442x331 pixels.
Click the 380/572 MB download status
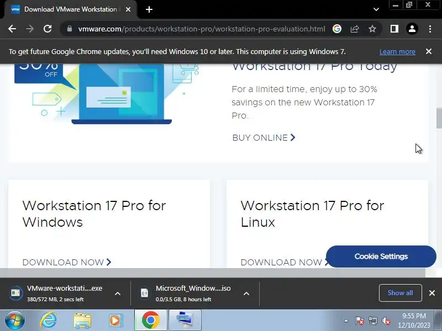pos(55,300)
